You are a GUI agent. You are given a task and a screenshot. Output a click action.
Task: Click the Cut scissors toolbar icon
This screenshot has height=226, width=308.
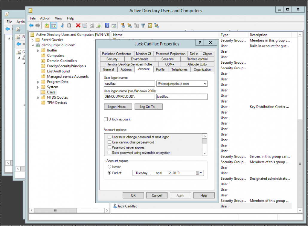tap(62, 26)
